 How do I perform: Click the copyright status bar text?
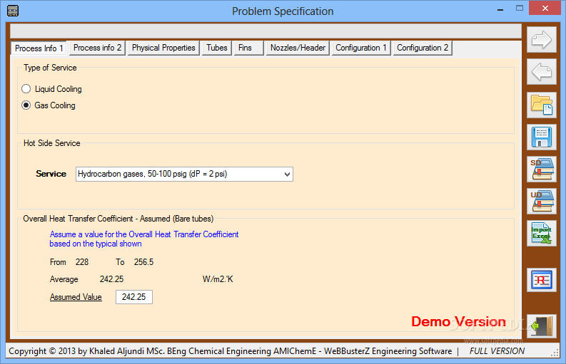tap(231, 351)
